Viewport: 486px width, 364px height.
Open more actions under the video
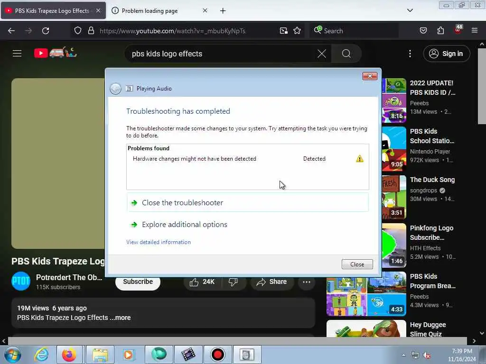[x=307, y=282]
